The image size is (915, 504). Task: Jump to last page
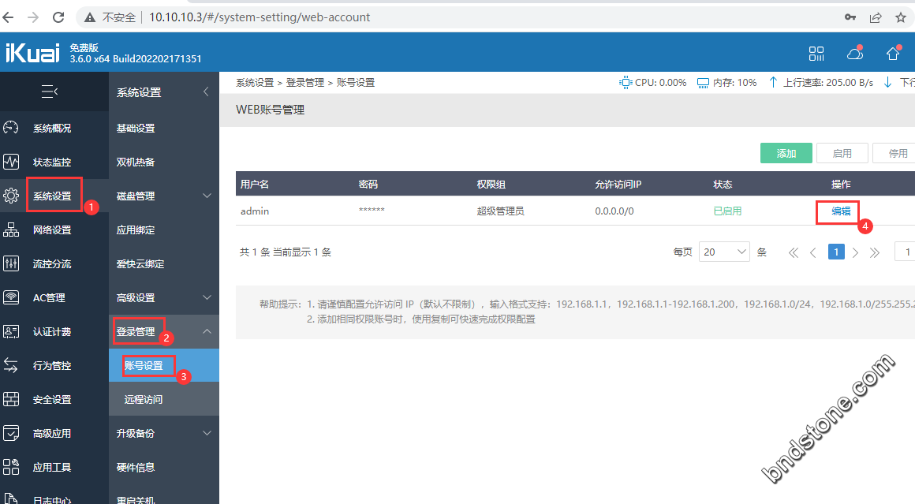pyautogui.click(x=874, y=252)
